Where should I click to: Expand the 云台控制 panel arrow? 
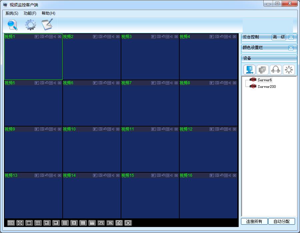click(291, 37)
